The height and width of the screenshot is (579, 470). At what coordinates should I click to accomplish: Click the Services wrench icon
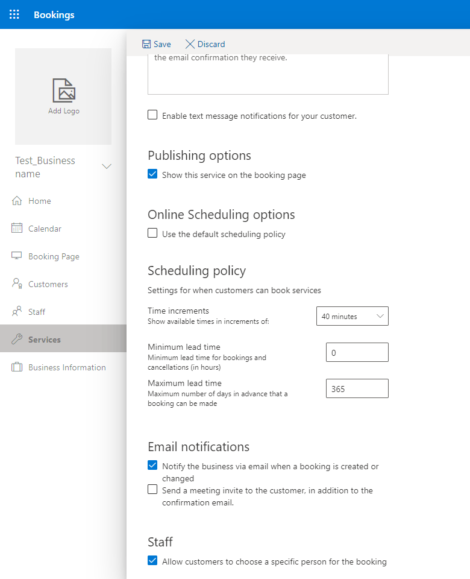click(x=17, y=338)
